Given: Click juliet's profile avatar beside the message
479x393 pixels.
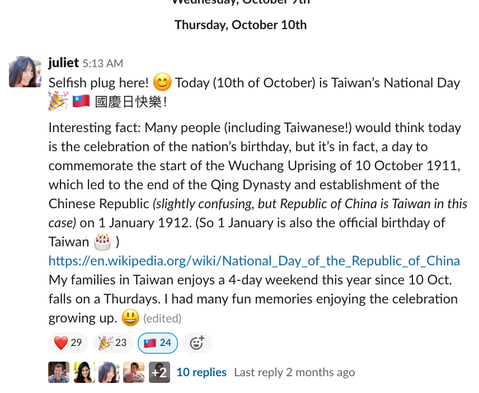Looking at the screenshot, I should click(25, 72).
